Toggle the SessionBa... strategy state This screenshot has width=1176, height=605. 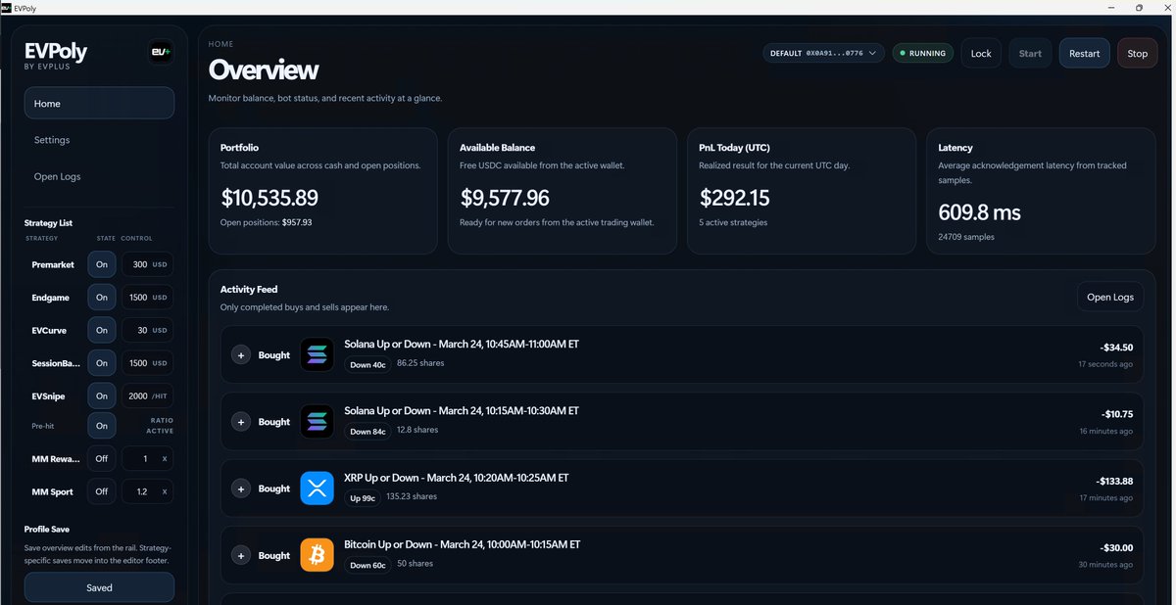pyautogui.click(x=102, y=363)
